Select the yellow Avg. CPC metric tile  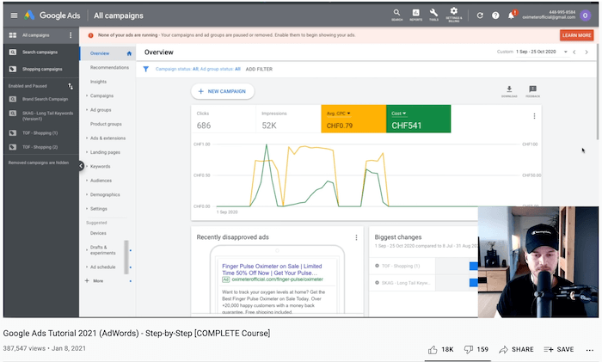coord(353,119)
